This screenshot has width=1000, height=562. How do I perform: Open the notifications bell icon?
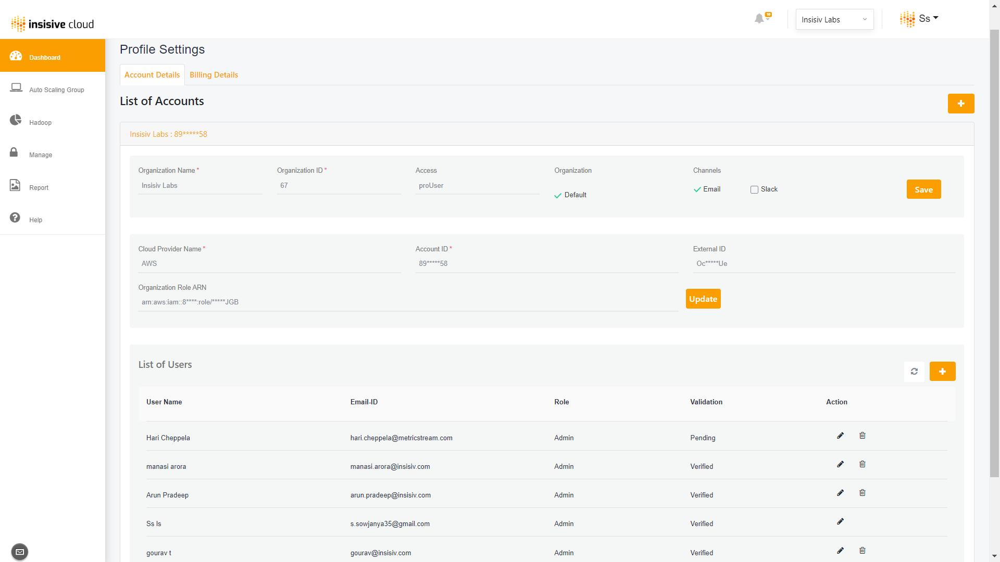759,19
